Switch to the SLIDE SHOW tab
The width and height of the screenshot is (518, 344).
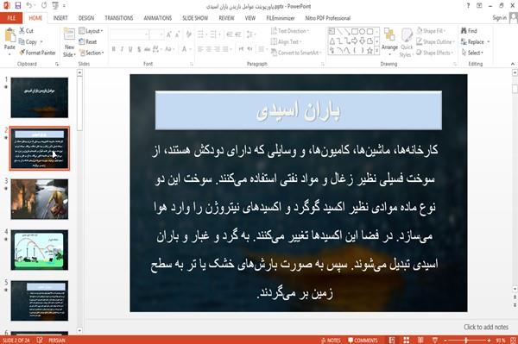point(195,18)
